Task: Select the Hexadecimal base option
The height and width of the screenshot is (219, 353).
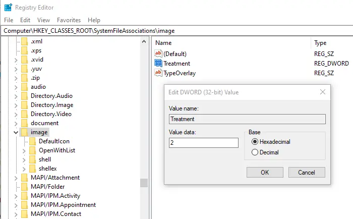Action: (x=255, y=142)
